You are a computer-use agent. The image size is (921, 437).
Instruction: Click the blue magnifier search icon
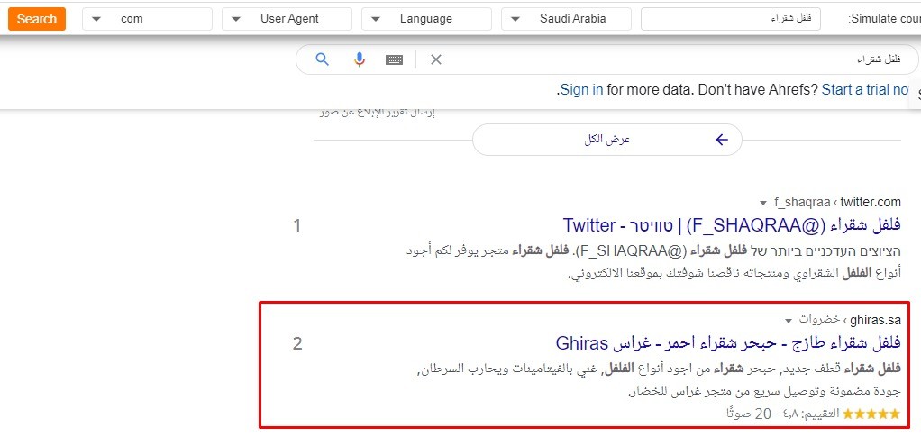pyautogui.click(x=322, y=59)
